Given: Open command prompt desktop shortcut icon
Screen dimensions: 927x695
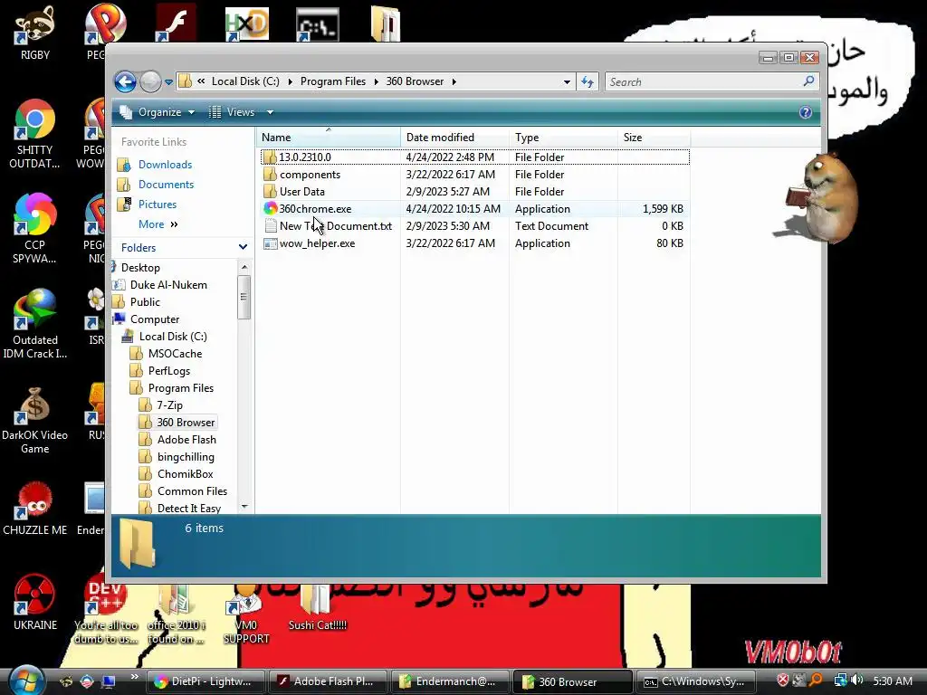Looking at the screenshot, I should [318, 24].
